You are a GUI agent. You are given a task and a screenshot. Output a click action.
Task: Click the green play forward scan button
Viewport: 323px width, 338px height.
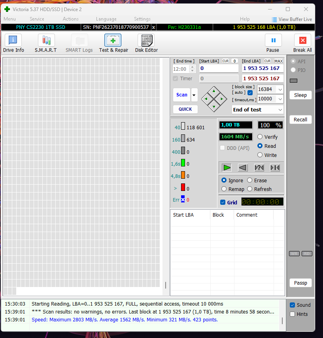[x=227, y=168]
